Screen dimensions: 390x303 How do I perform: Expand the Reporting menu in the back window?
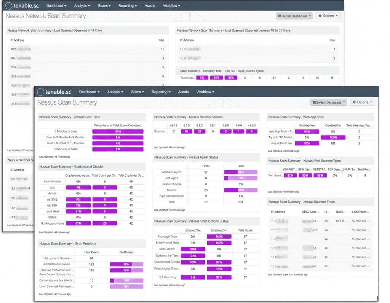click(128, 6)
